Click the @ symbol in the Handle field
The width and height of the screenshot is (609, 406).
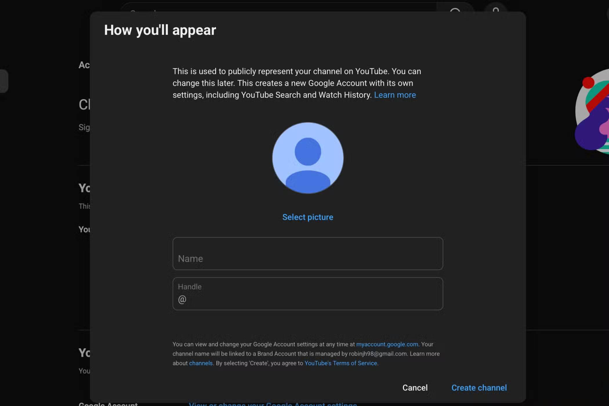[x=182, y=299]
